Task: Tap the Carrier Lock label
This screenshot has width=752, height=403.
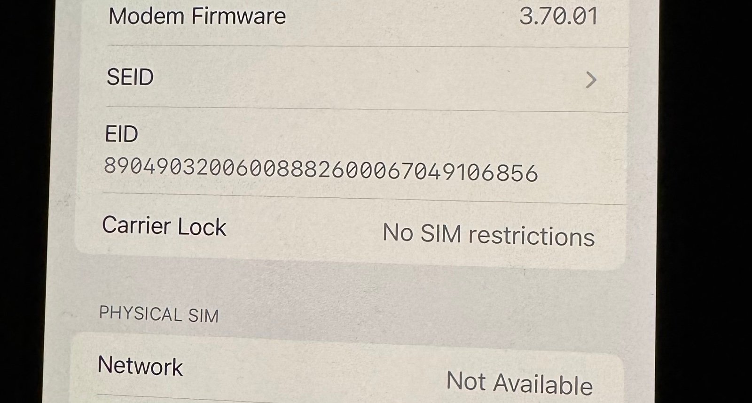Action: 164,226
